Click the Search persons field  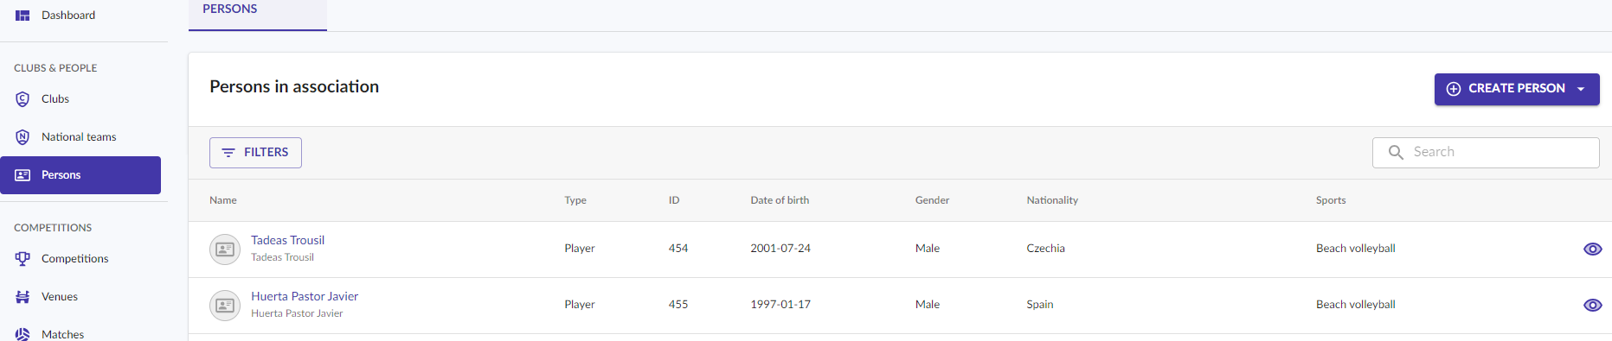(1486, 153)
